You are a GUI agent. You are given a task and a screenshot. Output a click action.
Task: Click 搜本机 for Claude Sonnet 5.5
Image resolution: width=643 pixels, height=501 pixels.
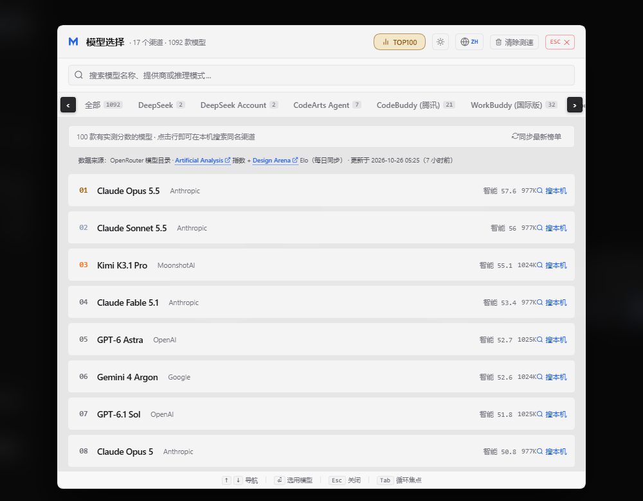[552, 228]
